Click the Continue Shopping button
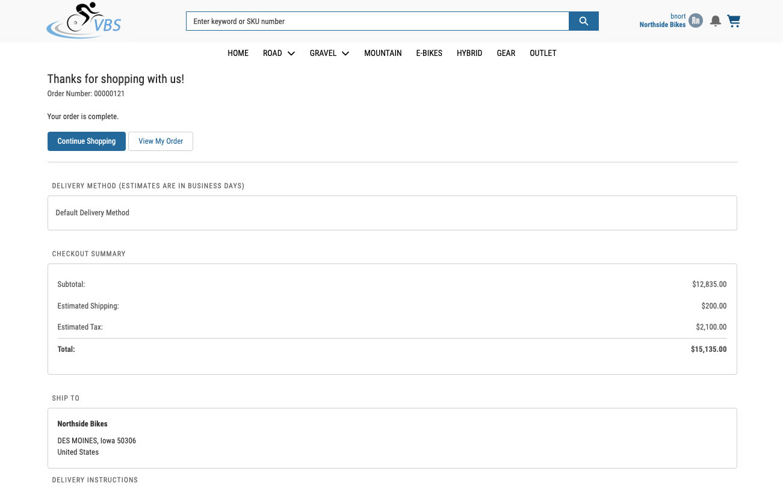Viewport: 783px width, 486px height. [87, 141]
